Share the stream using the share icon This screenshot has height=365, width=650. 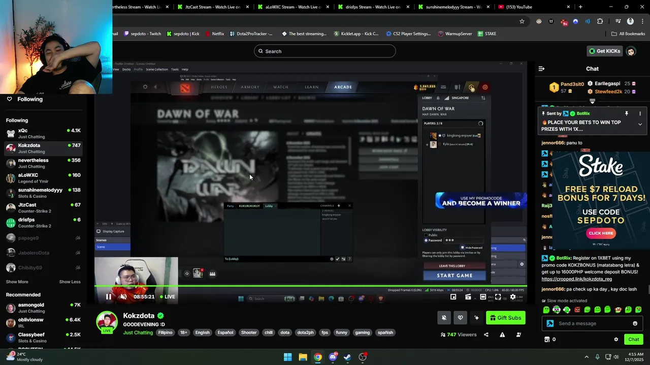point(486,335)
